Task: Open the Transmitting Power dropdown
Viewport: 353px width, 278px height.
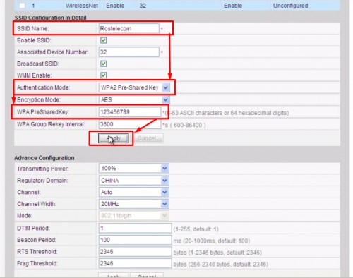Action: pyautogui.click(x=134, y=169)
